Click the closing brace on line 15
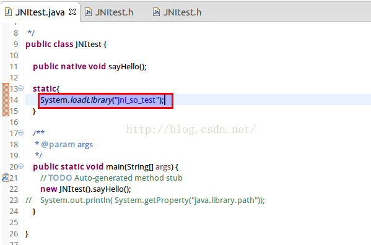The image size is (371, 245). (34, 111)
